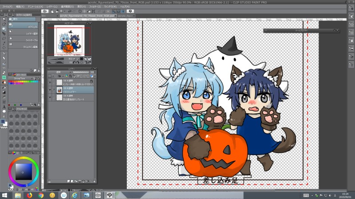Image resolution: width=355 pixels, height=199 pixels.
Task: Delete sub tool with trash icon
Action: tap(39, 71)
